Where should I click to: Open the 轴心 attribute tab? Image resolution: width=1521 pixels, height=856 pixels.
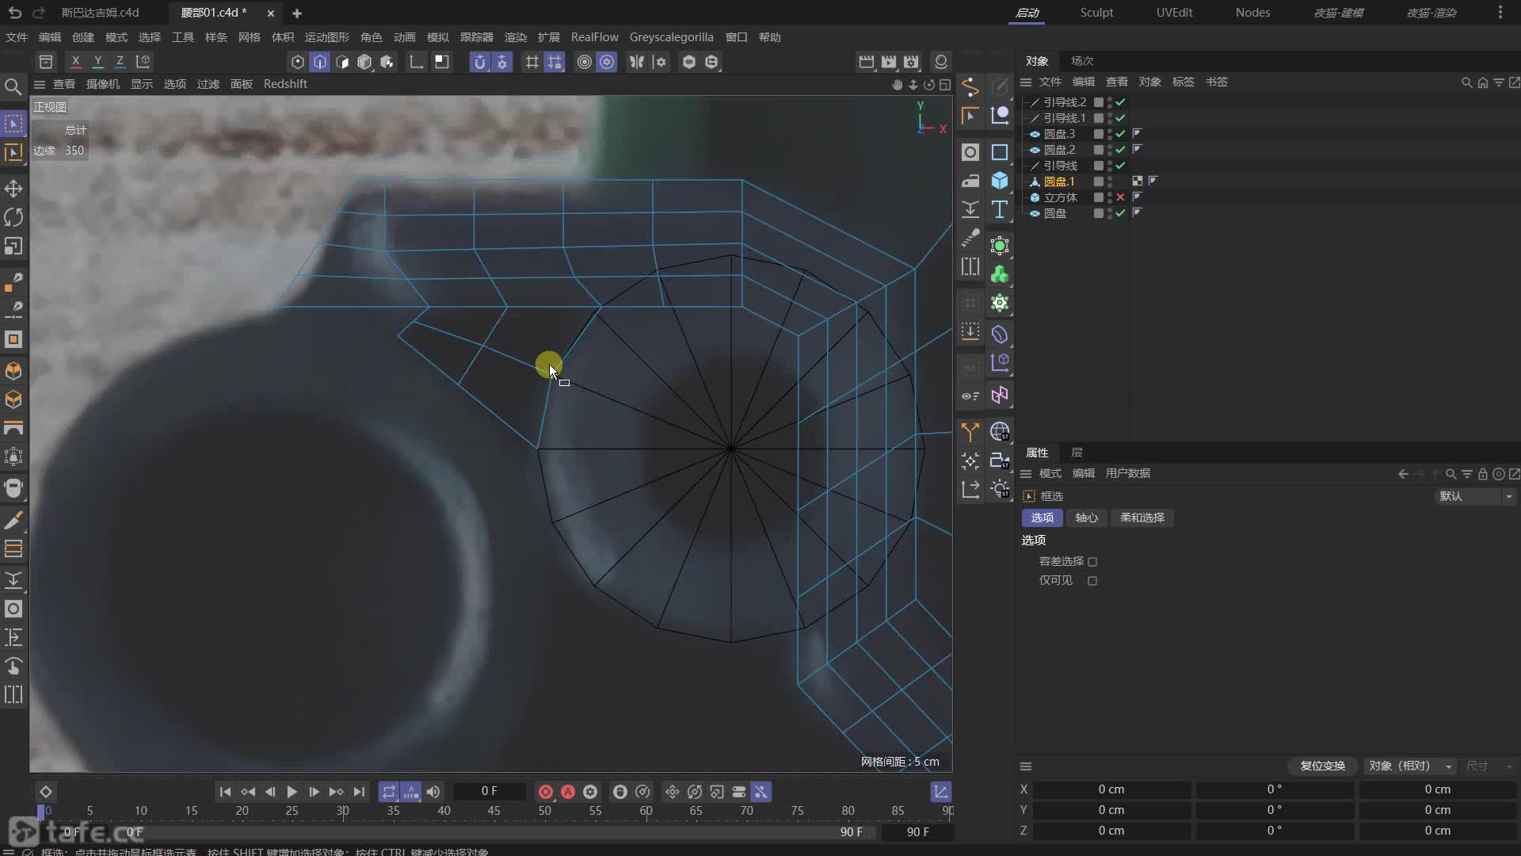[x=1086, y=518]
